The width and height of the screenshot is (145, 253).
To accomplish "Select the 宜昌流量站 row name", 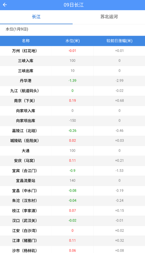I will point(26,181).
